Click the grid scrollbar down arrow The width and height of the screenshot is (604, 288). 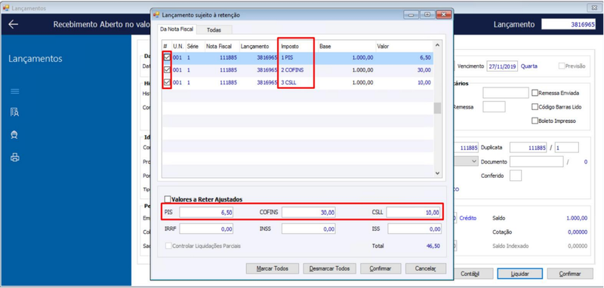pos(437,173)
